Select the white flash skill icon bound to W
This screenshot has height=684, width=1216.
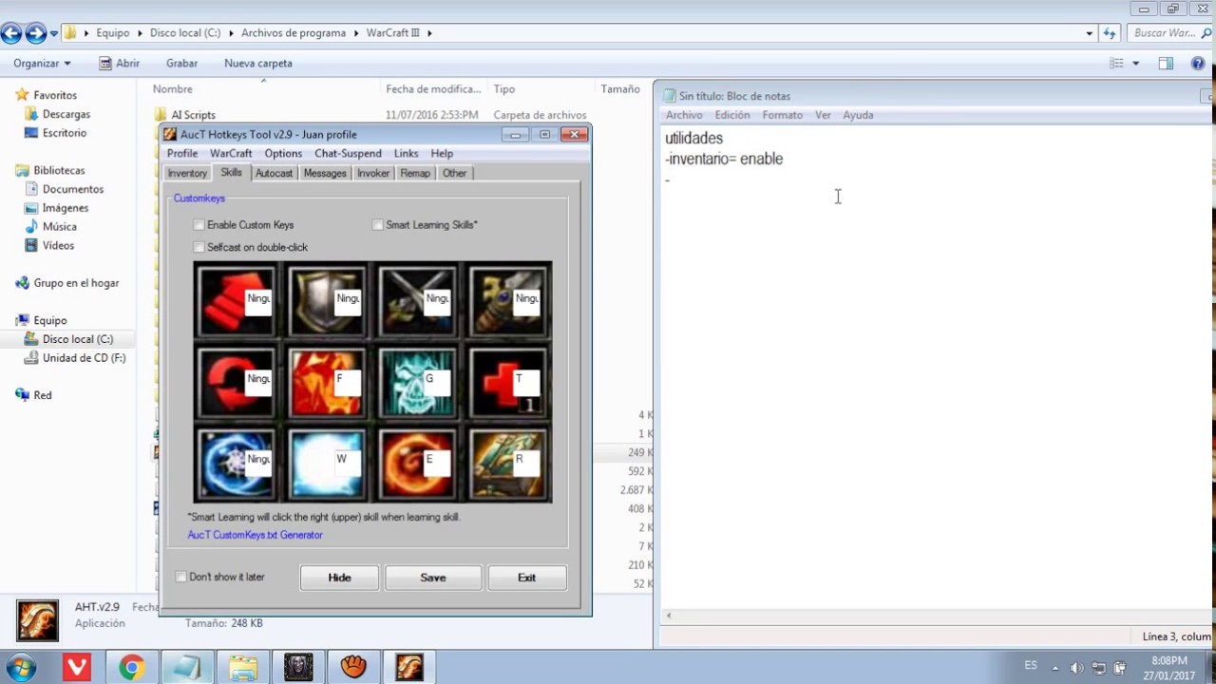(326, 464)
